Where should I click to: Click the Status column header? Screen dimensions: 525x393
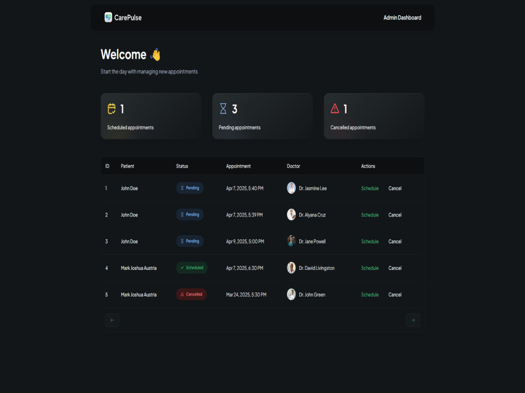point(182,166)
